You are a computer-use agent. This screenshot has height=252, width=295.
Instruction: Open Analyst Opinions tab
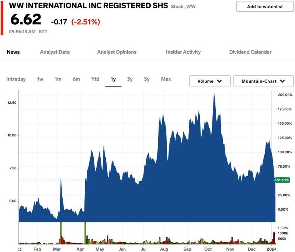pyautogui.click(x=117, y=52)
